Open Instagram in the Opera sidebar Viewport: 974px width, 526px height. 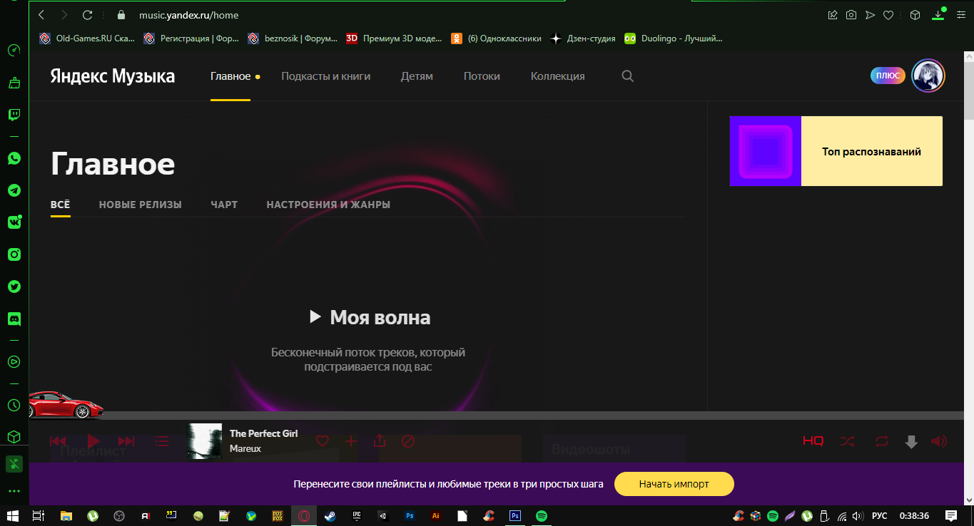click(x=14, y=254)
